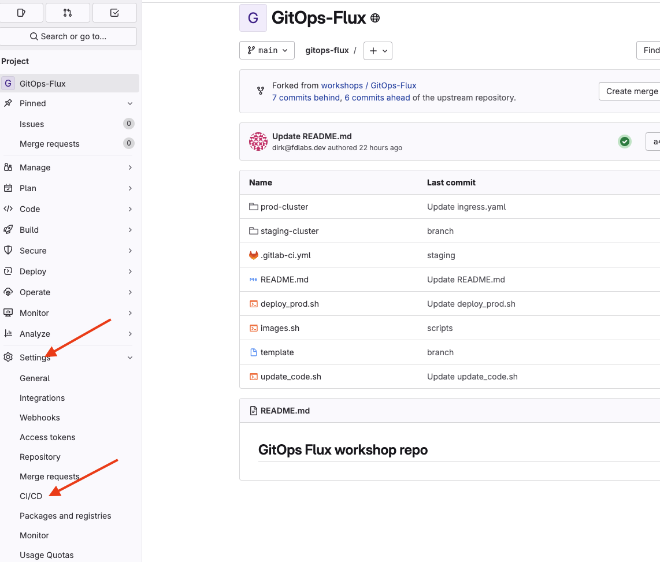
Task: Click the README.md heading in the preview panel
Action: [x=285, y=411]
